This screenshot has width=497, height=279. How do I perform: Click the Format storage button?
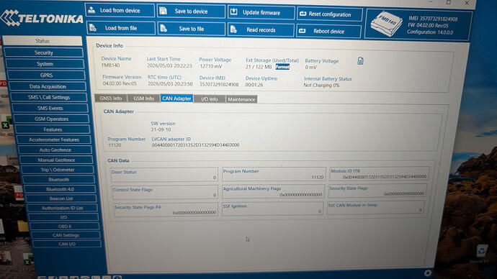coord(282,67)
